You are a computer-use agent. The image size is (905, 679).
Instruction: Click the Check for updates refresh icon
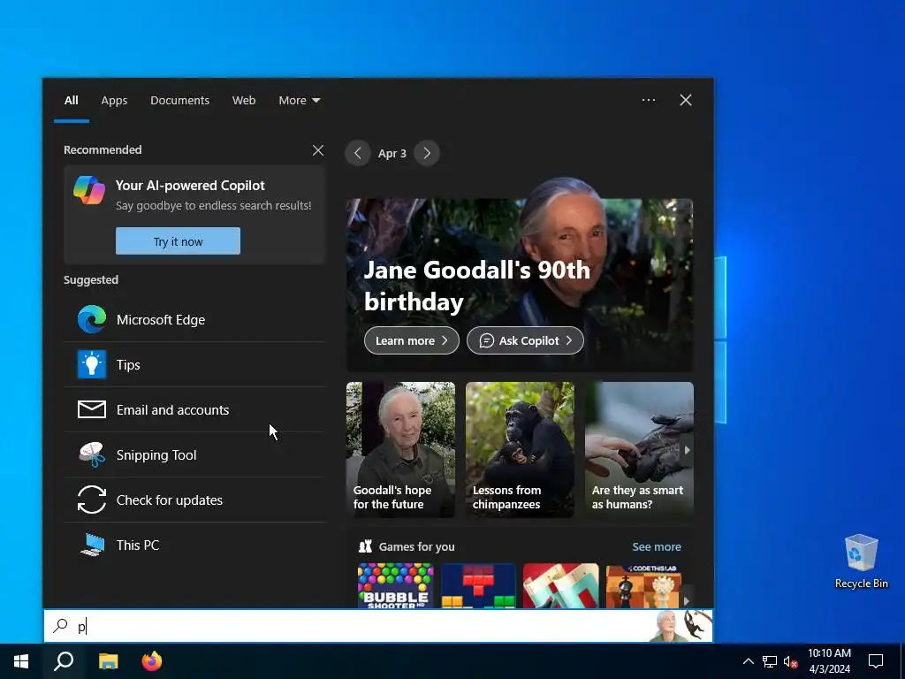92,500
